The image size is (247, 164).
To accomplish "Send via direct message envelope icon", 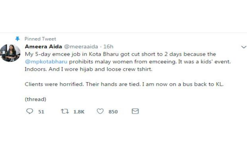I will click(135, 111).
